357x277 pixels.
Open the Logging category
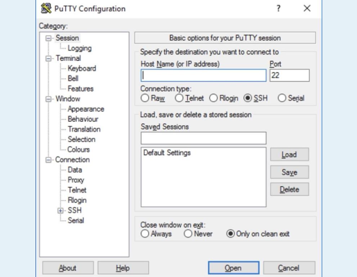[x=80, y=48]
